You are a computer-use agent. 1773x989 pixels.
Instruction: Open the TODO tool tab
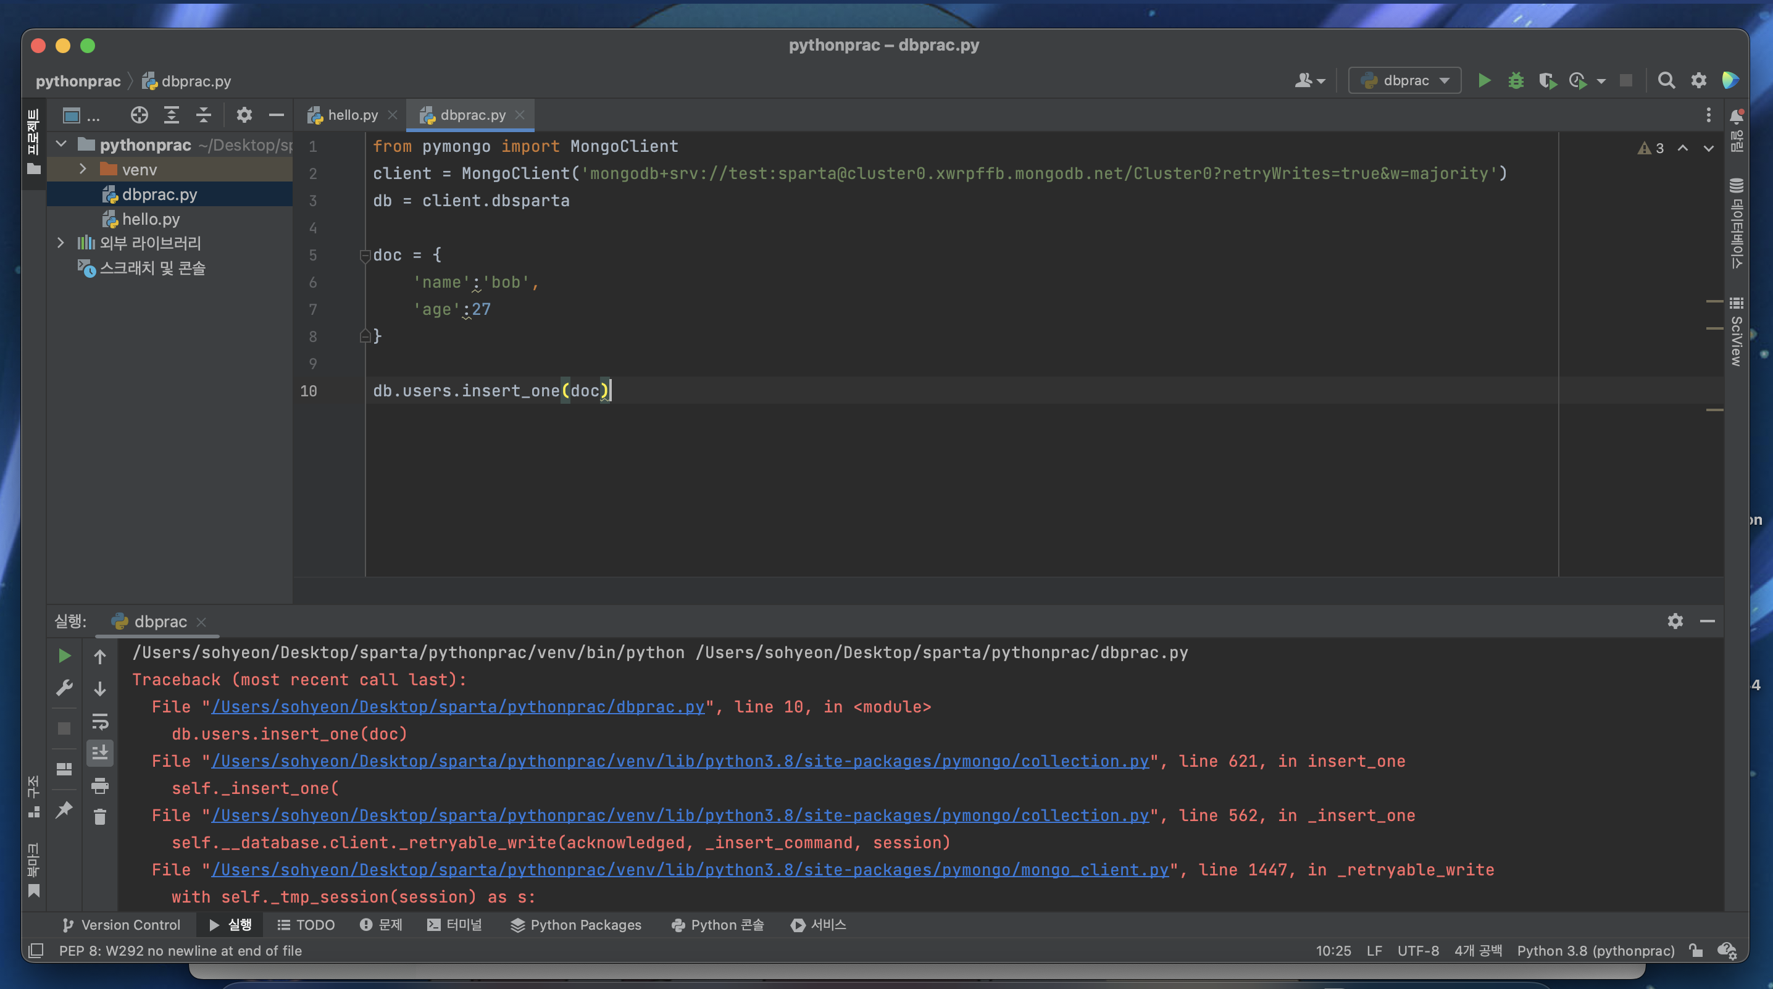click(x=306, y=925)
